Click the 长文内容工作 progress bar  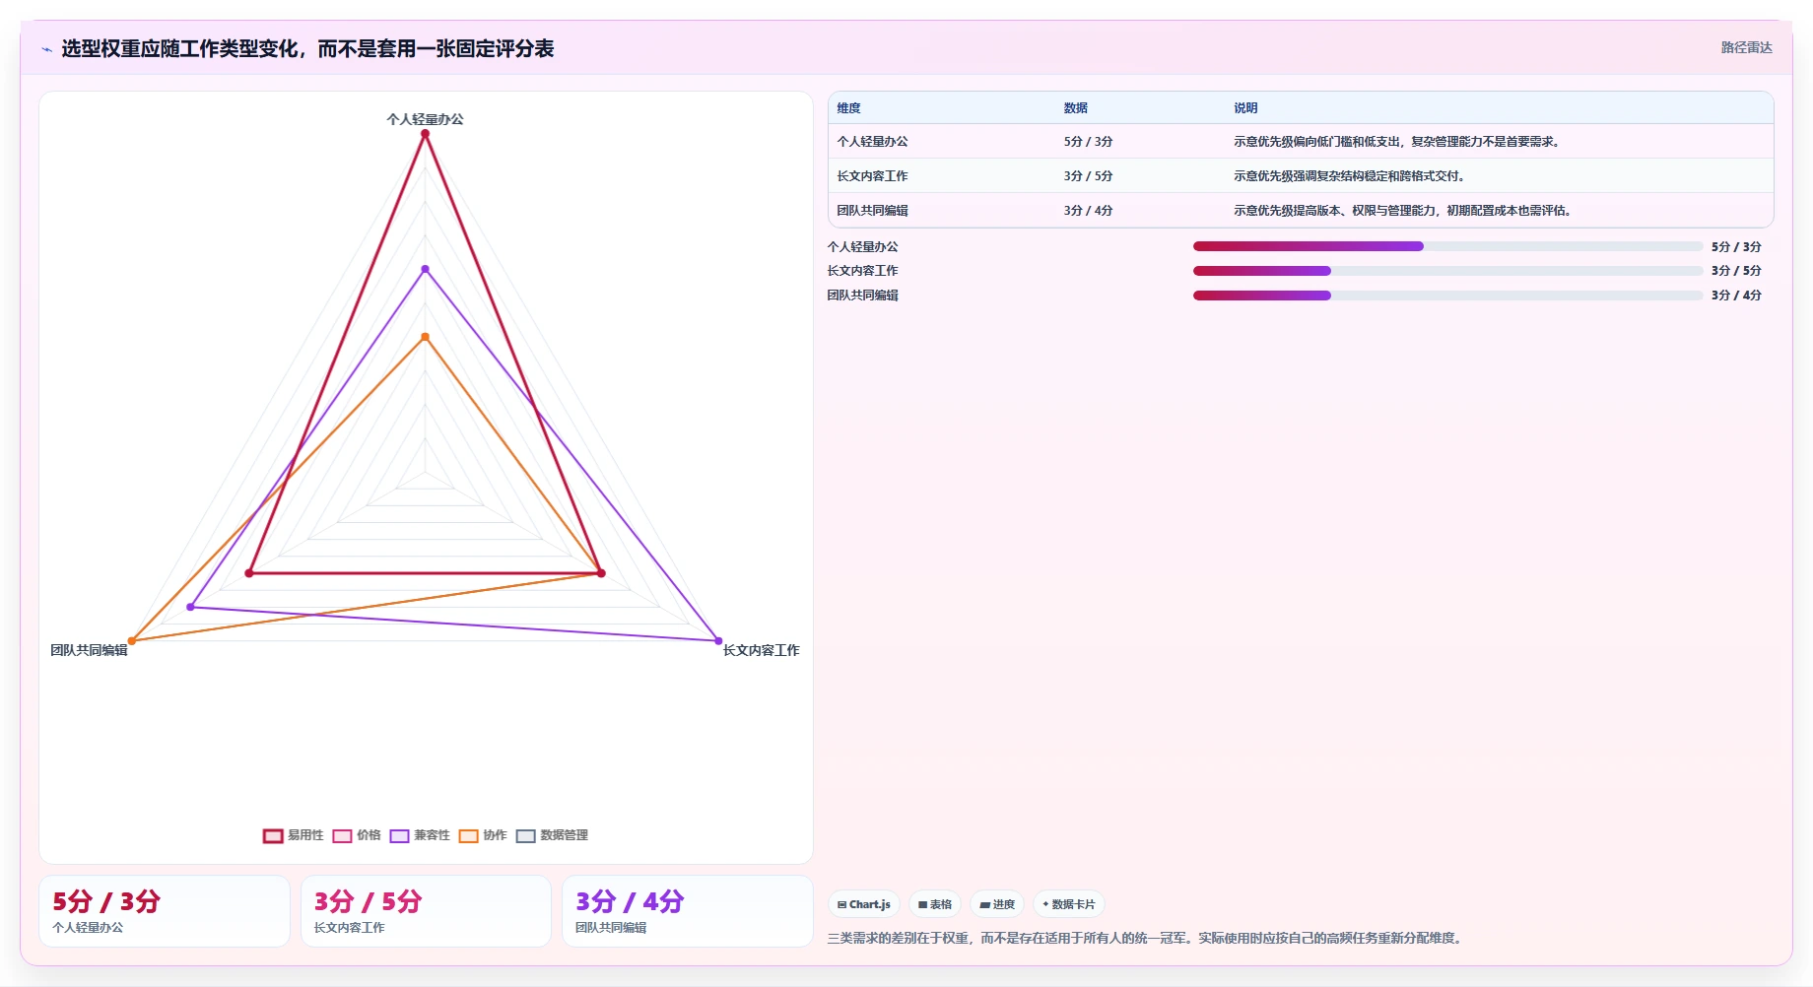[1447, 271]
